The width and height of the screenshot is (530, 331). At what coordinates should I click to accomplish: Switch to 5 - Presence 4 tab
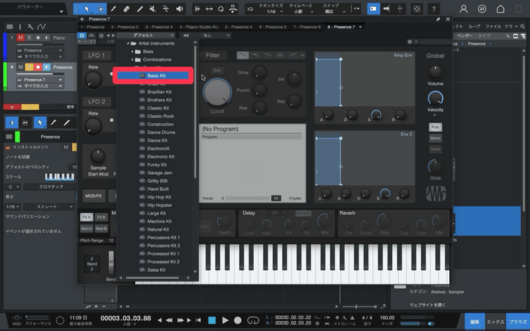238,27
